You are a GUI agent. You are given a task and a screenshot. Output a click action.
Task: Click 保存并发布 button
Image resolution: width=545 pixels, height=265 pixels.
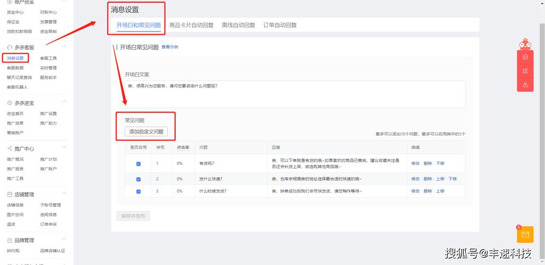133,216
